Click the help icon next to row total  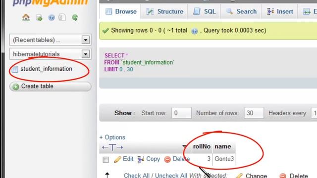coord(195,31)
